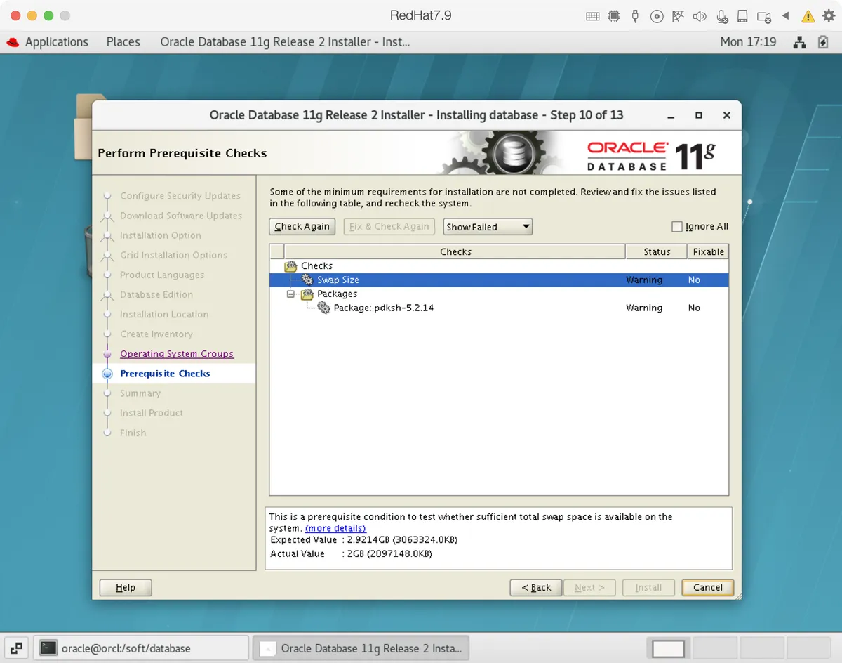Open the Show Failed dropdown

click(487, 226)
